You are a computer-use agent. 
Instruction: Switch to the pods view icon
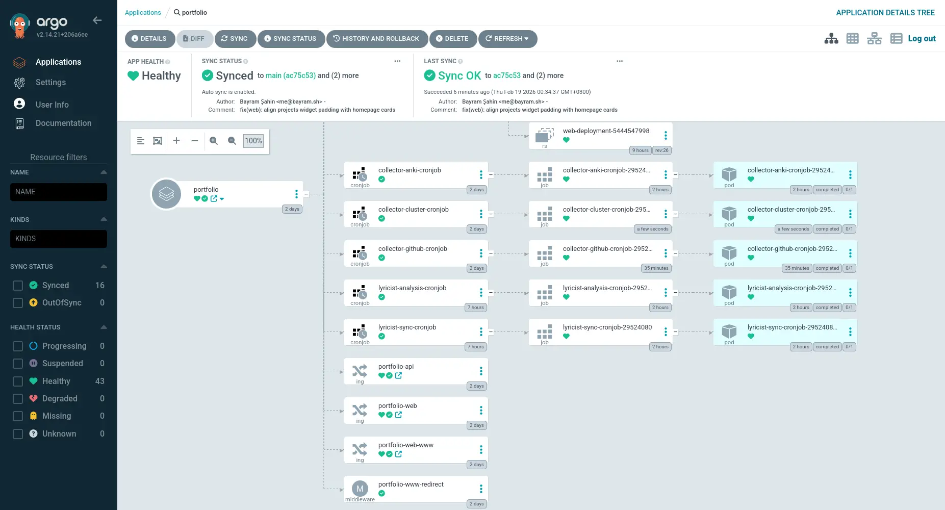(x=853, y=39)
